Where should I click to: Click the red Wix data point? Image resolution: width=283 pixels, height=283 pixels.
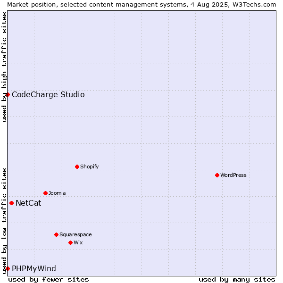coord(71,243)
